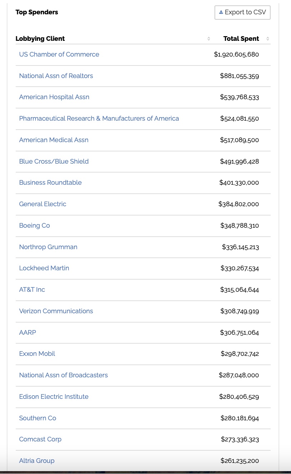Select Exxon Mobil link
The width and height of the screenshot is (291, 474).
37,354
